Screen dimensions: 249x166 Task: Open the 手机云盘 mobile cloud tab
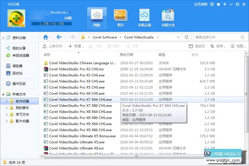144,18
